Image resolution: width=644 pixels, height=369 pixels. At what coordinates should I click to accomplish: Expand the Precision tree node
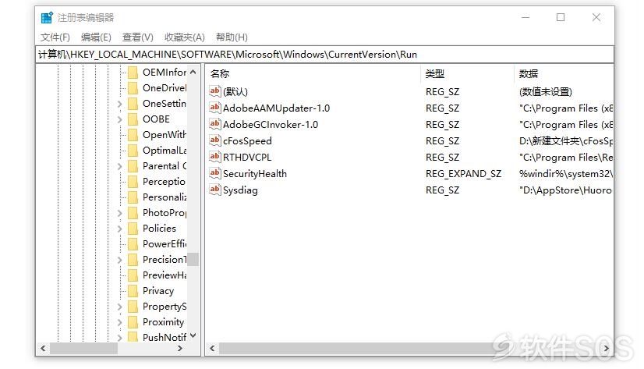point(119,260)
